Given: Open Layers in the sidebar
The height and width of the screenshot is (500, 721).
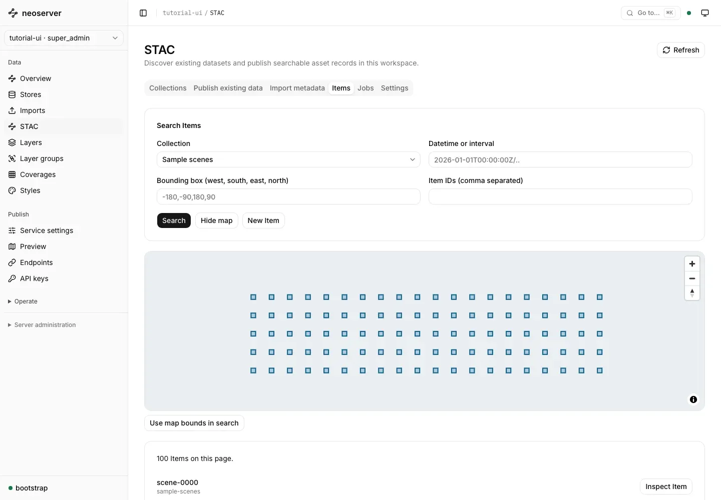Looking at the screenshot, I should (64, 142).
